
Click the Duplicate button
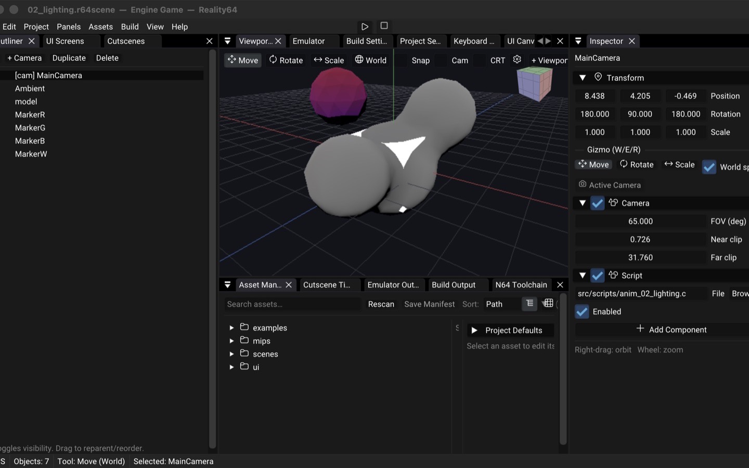click(x=69, y=58)
